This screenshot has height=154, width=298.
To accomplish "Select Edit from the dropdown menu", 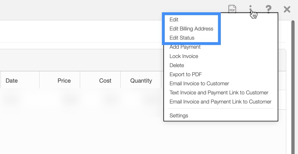I will pyautogui.click(x=174, y=20).
